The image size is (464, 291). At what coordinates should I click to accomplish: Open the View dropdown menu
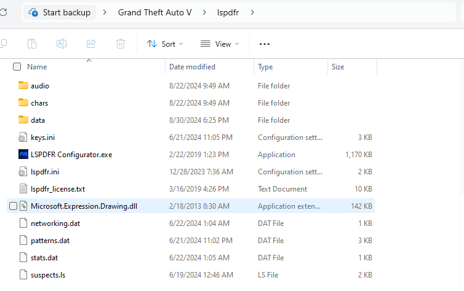pos(220,44)
